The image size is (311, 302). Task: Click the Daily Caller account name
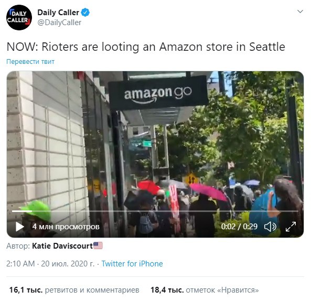[x=58, y=13]
